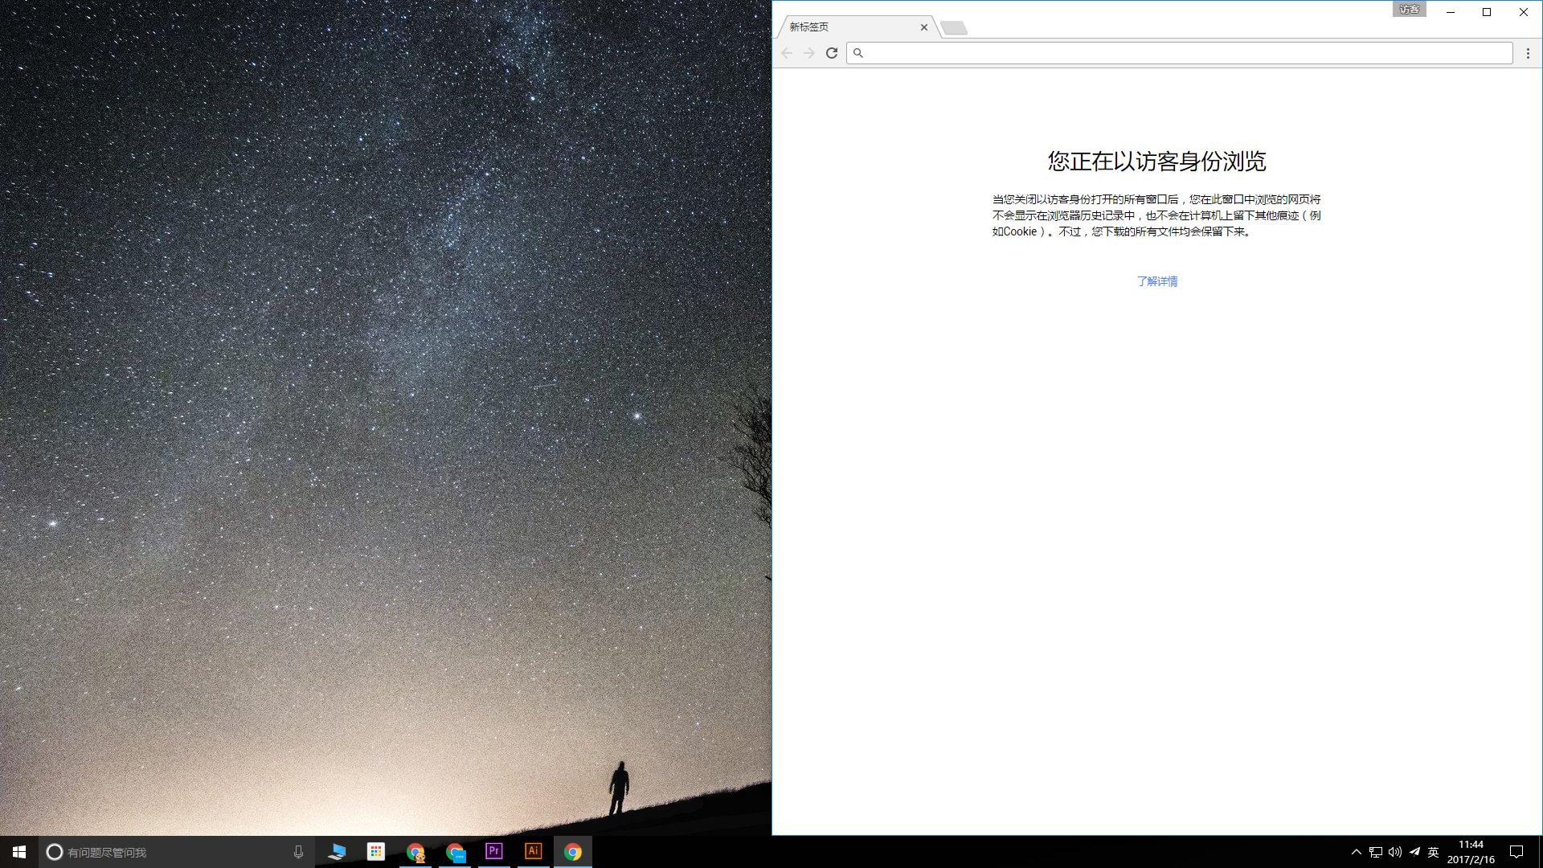Click the clock showing 11:44
The width and height of the screenshot is (1543, 868).
(1471, 852)
